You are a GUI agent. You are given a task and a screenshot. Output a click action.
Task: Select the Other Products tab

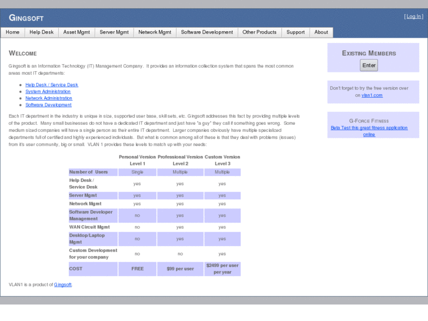(259, 32)
